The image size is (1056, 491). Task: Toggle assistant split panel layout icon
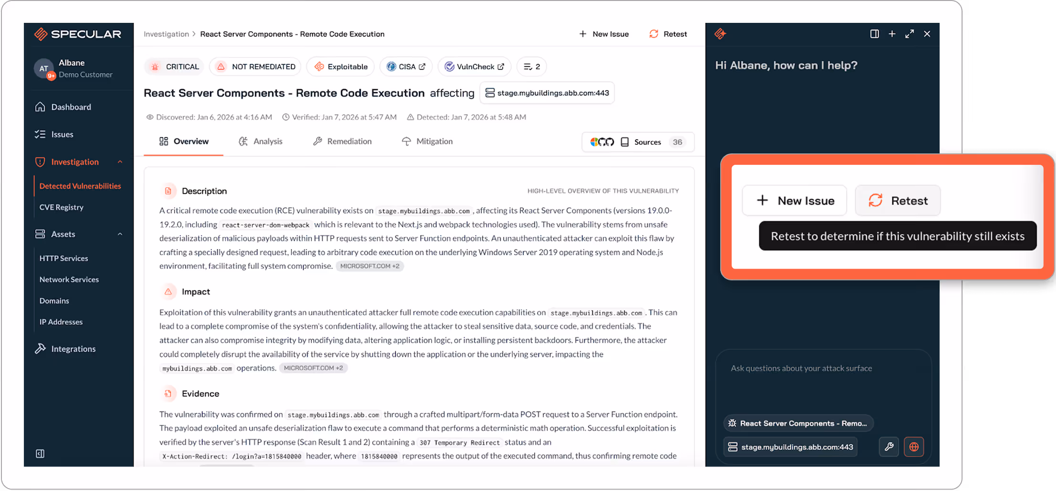(874, 34)
